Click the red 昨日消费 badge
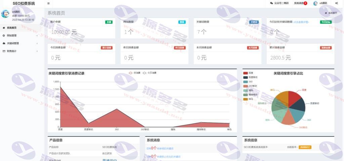 click(180, 48)
